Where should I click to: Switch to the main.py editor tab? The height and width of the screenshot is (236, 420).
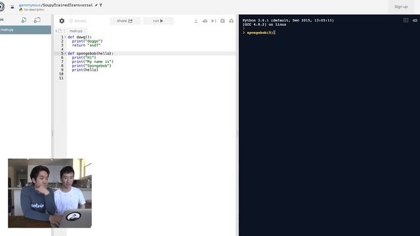(x=76, y=31)
